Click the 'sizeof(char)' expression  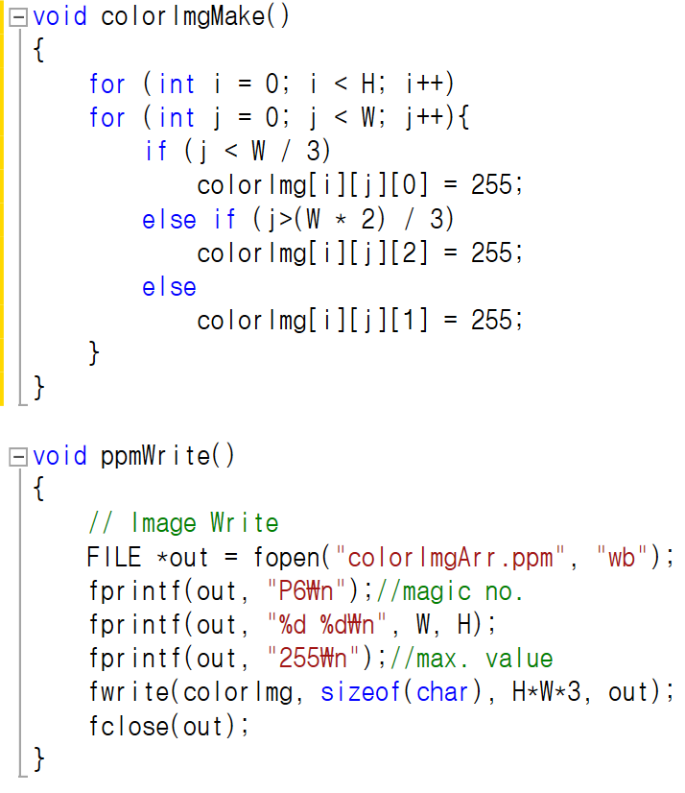(401, 692)
